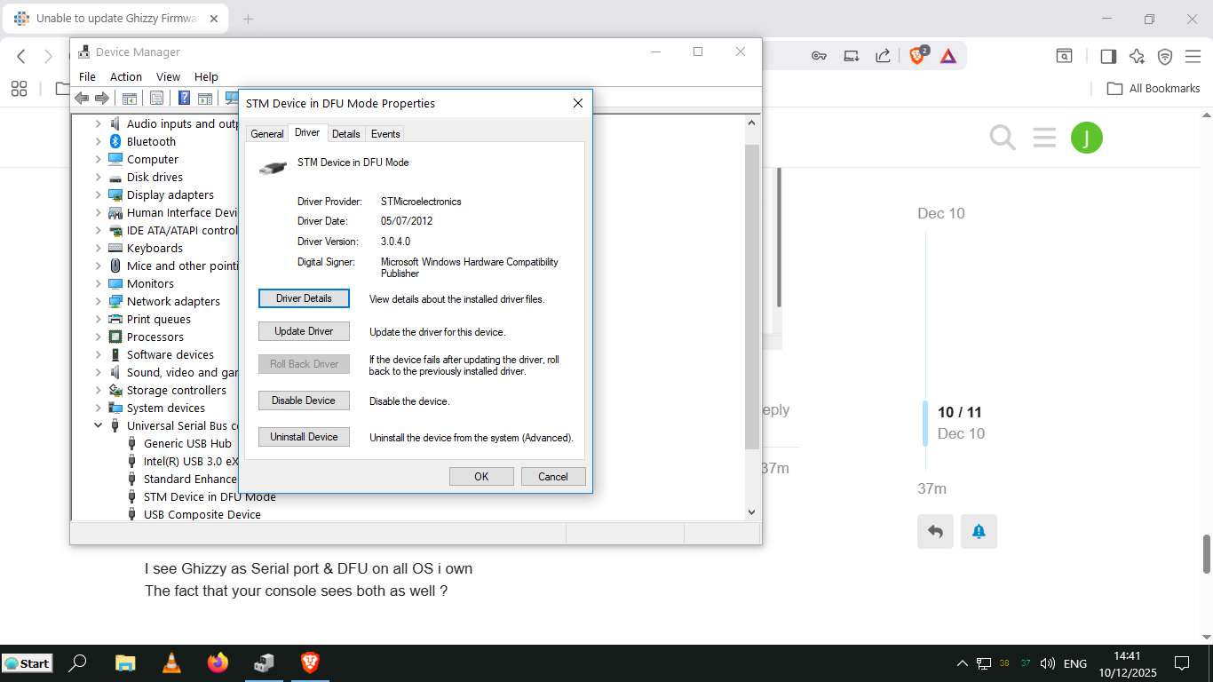Click the Brave Shields lion icon
Viewport: 1213px width, 682px height.
(917, 56)
